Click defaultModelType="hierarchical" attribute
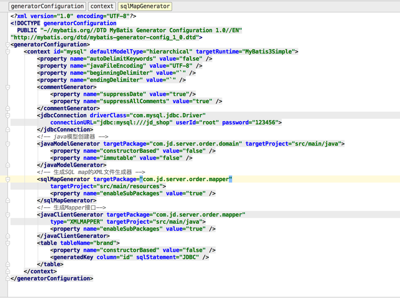This screenshot has height=298, width=400. click(x=141, y=52)
